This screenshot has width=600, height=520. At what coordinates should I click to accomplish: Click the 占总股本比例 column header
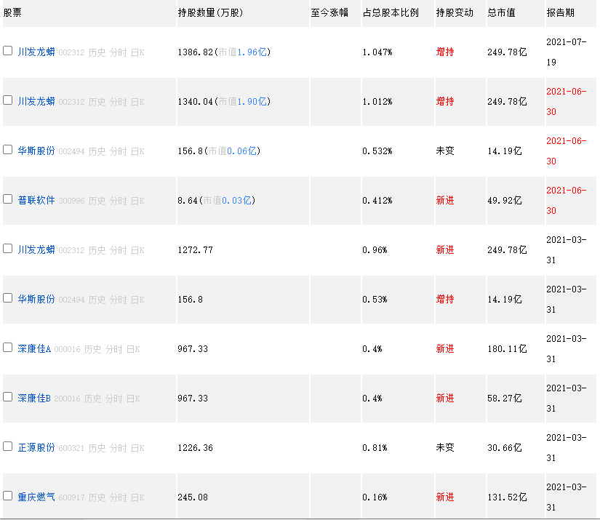click(391, 12)
